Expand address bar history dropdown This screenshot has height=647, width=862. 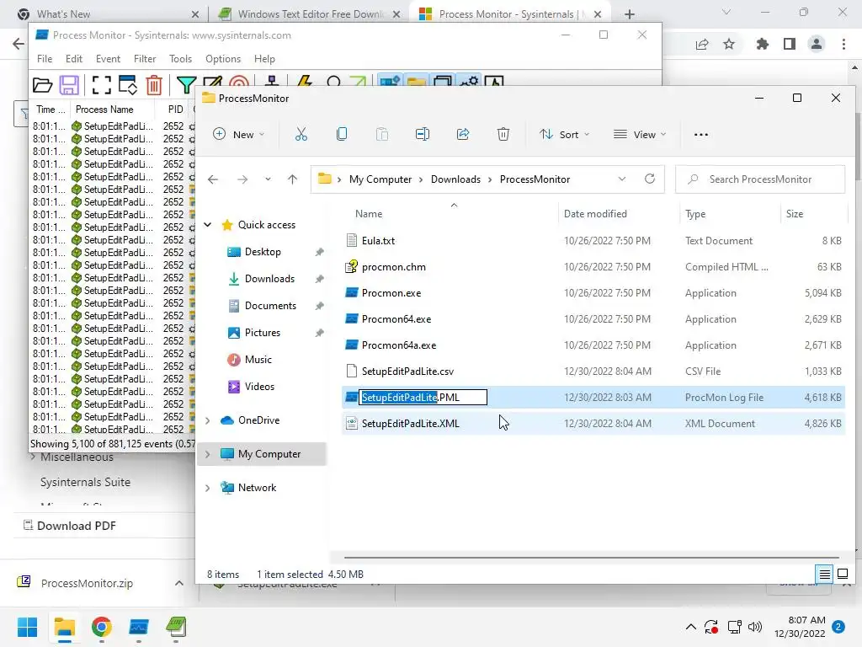[622, 179]
